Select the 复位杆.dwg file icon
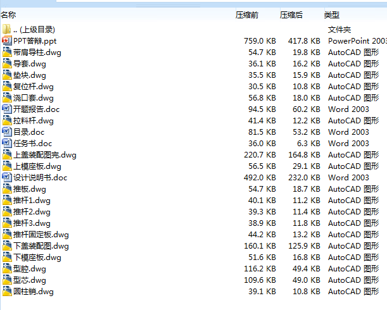Viewport: 387px width, 310px height. tap(7, 86)
